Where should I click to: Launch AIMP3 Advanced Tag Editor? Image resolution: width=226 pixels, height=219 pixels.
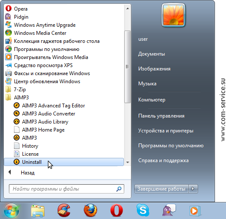[64, 106]
